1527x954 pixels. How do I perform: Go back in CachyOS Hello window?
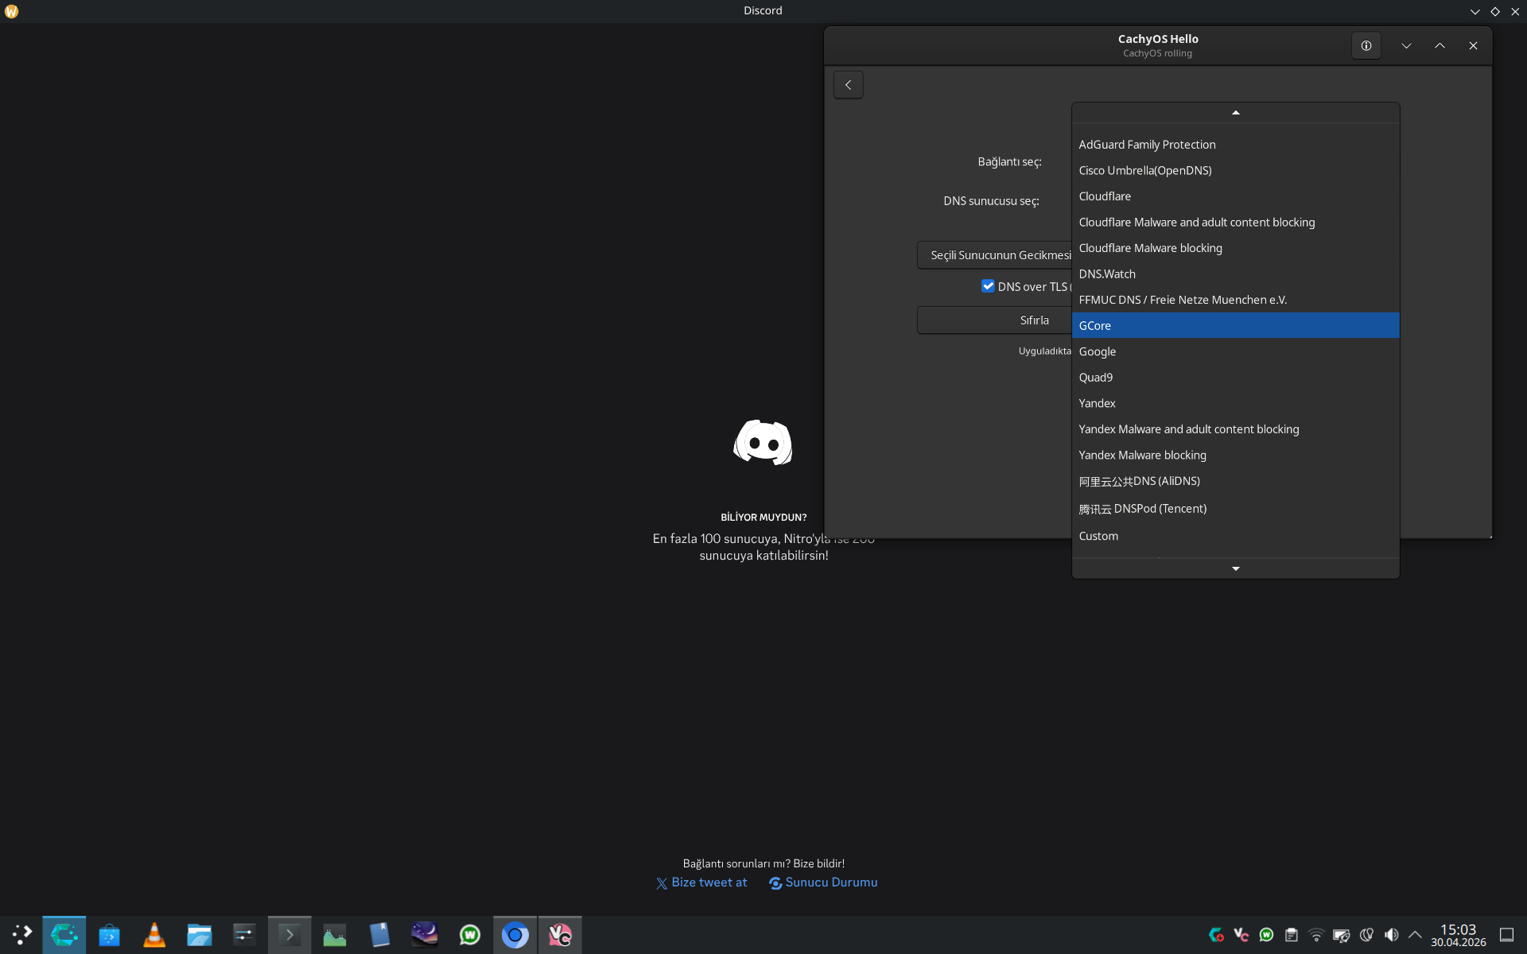(849, 85)
